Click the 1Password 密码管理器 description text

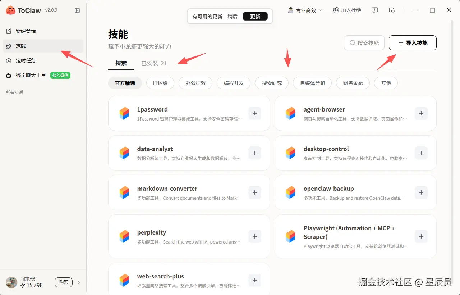pyautogui.click(x=189, y=119)
